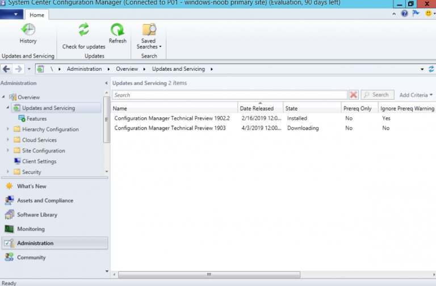Sort by the State column header
Screen dimensions: 436x286
click(312, 109)
